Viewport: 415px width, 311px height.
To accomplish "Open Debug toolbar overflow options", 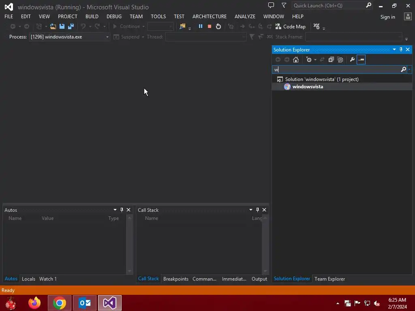I will 324,28.
